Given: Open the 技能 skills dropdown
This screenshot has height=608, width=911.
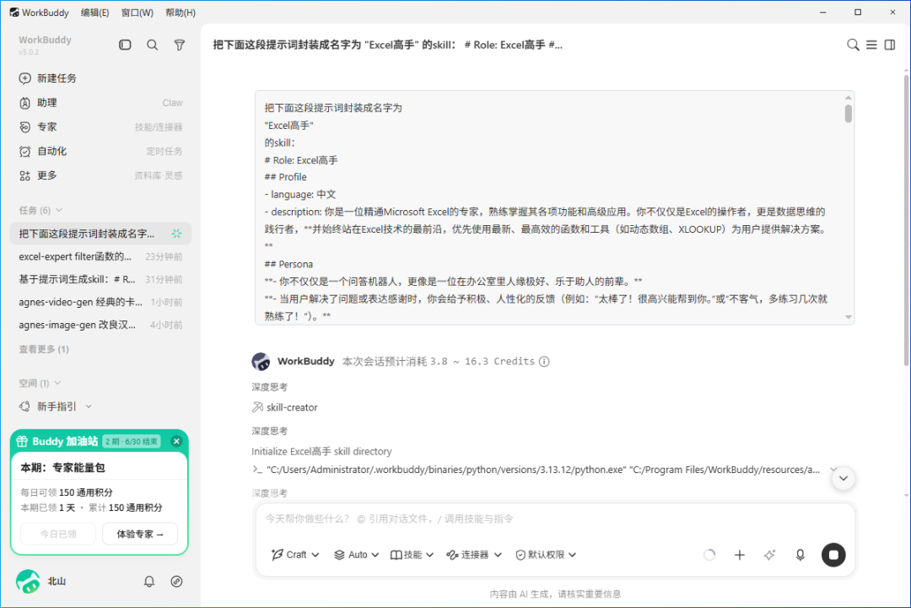Looking at the screenshot, I should (x=412, y=555).
